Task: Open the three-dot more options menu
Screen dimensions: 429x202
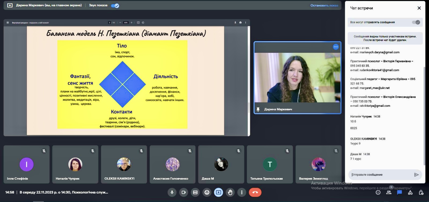Action: click(242, 192)
